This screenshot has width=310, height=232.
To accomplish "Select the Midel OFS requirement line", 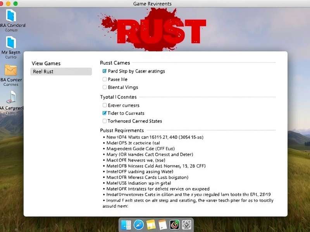I will point(133,143).
